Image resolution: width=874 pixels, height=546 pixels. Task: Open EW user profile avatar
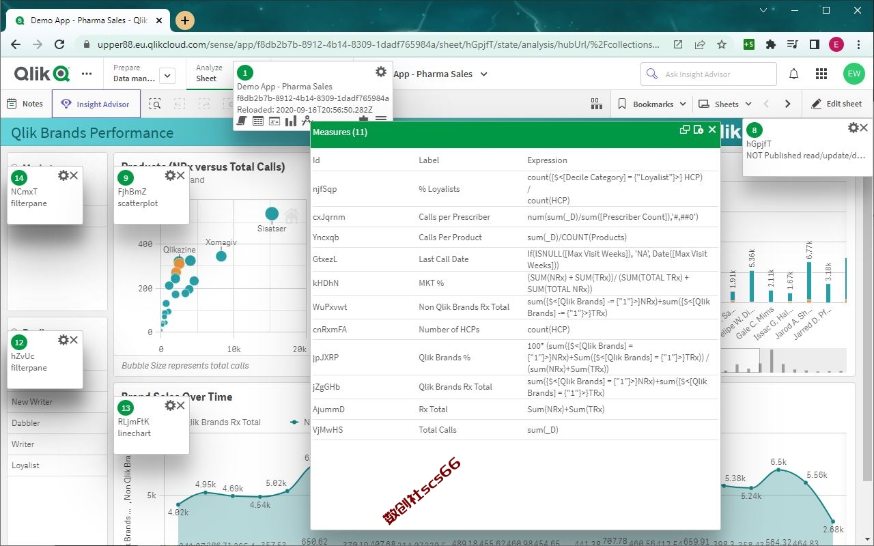click(x=854, y=74)
